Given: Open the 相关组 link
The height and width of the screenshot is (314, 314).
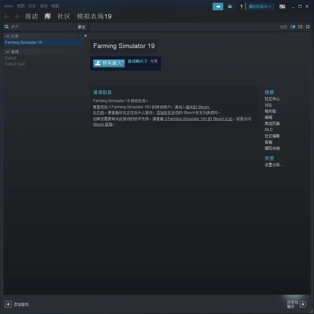Looking at the screenshot, I should tap(270, 111).
